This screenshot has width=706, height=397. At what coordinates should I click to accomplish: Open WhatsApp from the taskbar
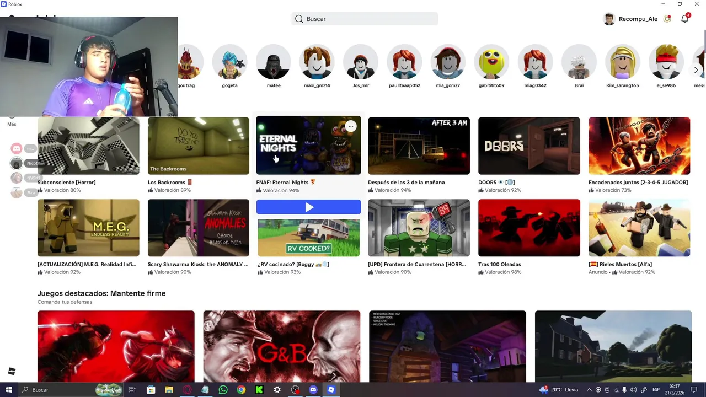click(223, 390)
